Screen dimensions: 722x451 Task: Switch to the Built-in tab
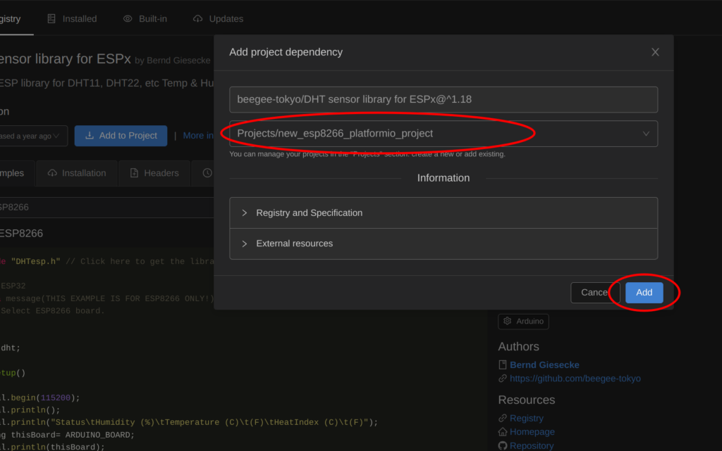click(145, 19)
